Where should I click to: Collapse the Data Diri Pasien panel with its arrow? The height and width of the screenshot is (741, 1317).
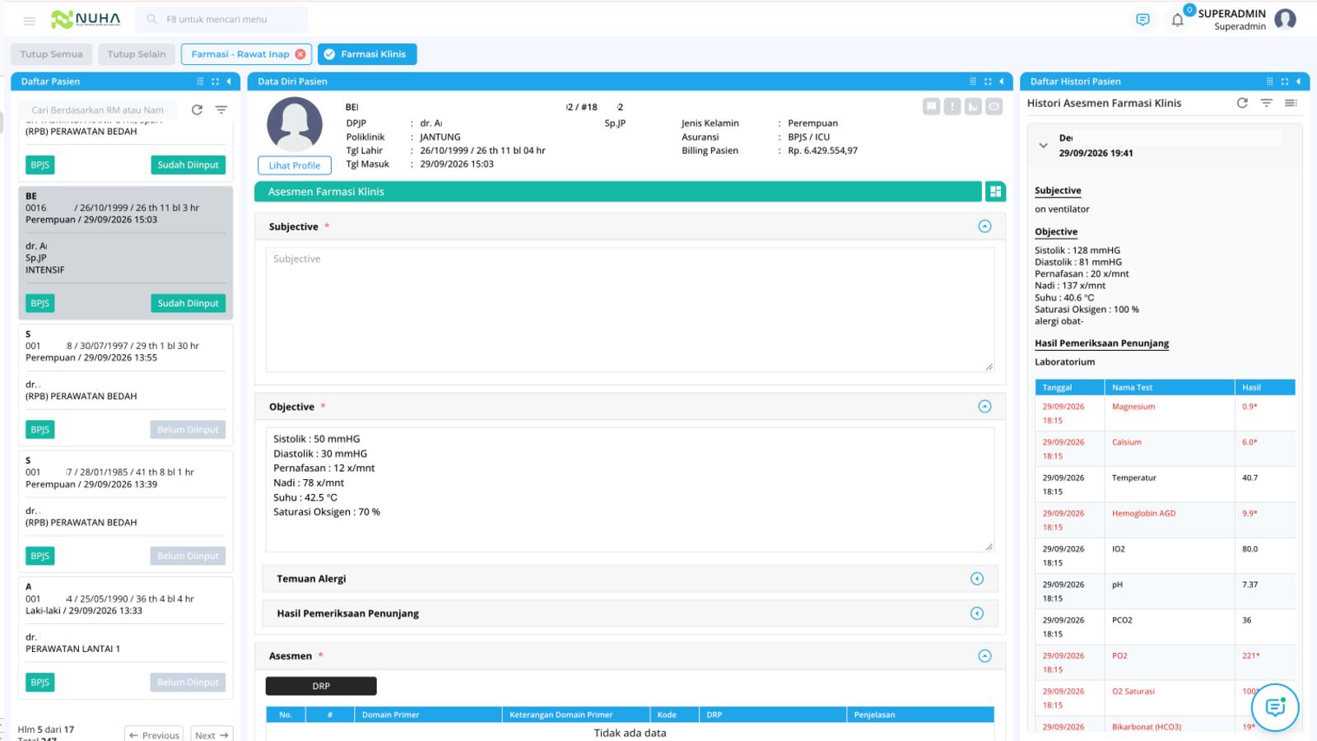[x=1001, y=82]
